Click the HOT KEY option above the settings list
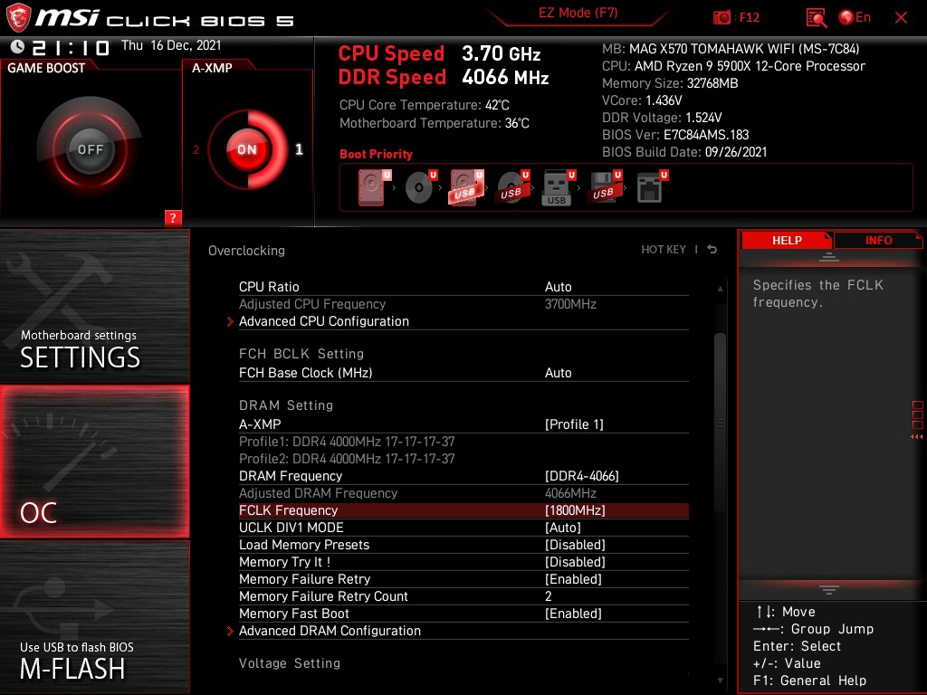 tap(664, 249)
